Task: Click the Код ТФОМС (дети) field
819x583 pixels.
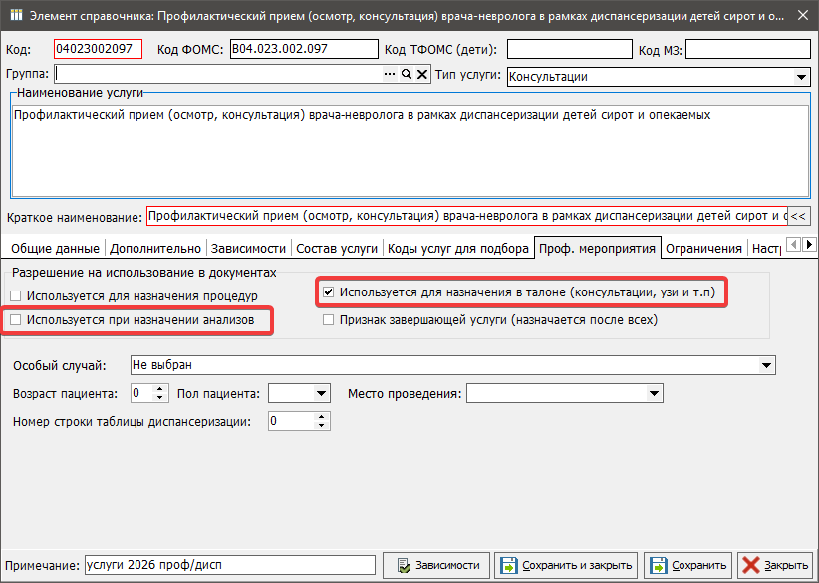Action: (570, 49)
